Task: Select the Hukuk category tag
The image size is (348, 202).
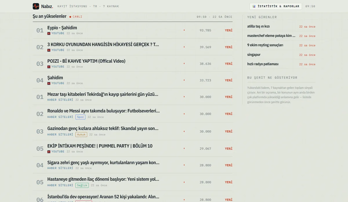Action: tap(81, 134)
